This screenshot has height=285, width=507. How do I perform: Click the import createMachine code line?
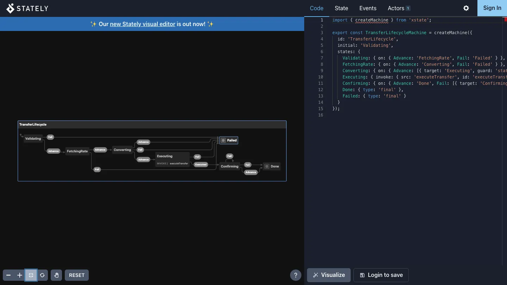382,20
